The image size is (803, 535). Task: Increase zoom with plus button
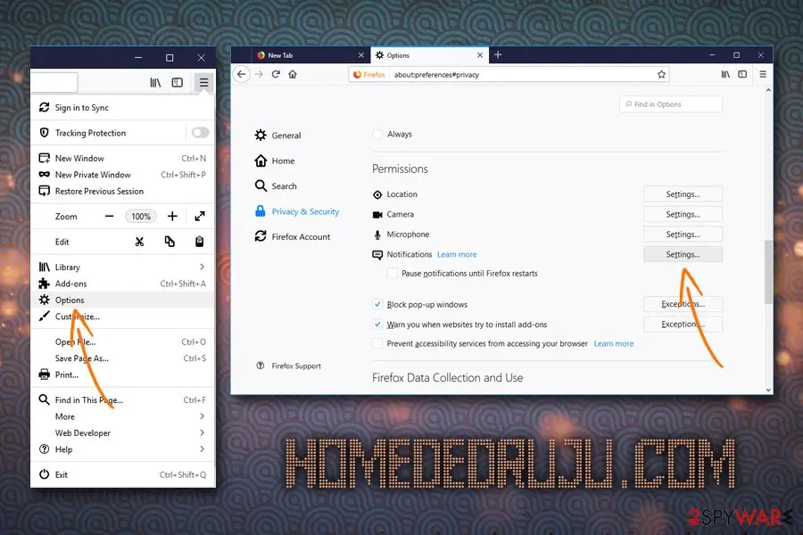pos(172,216)
